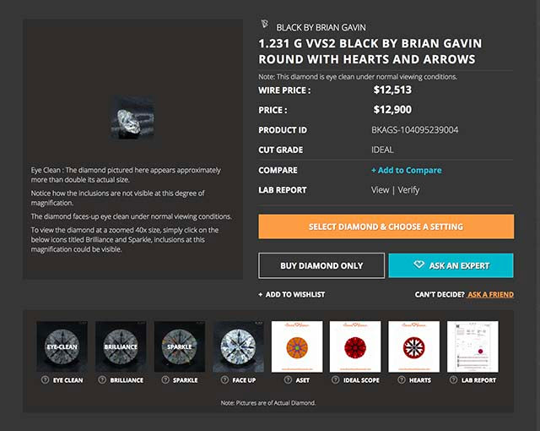The image size is (540, 431).
Task: Click the Ask a Friend link
Action: point(490,294)
